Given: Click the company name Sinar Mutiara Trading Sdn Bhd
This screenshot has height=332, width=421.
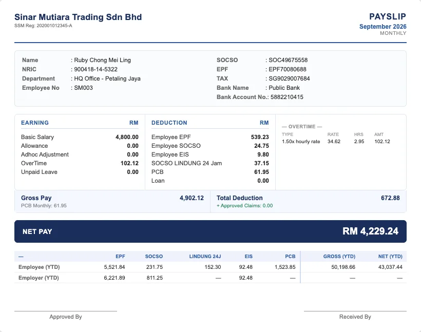Looking at the screenshot, I should pyautogui.click(x=78, y=17).
